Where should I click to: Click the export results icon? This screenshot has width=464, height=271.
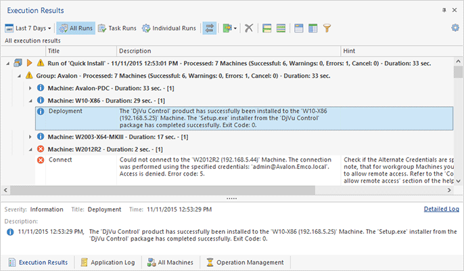pyautogui.click(x=227, y=28)
